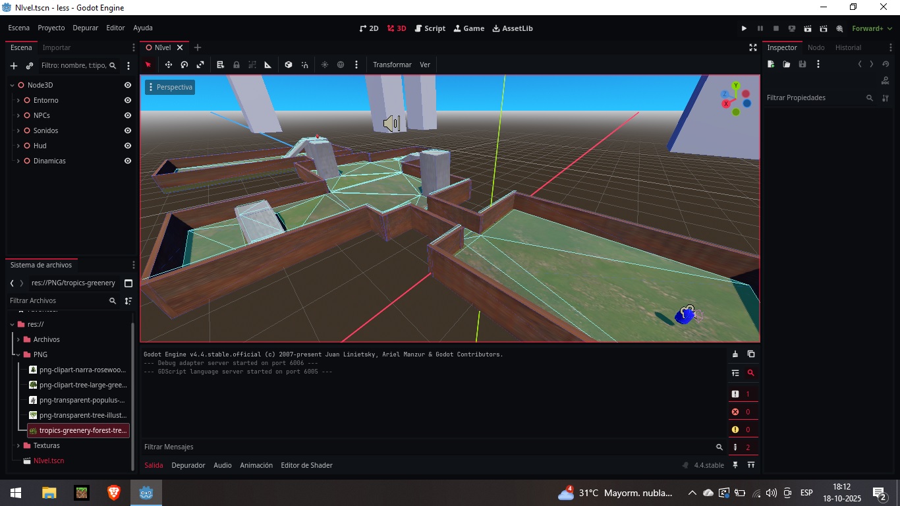Toggle visibility of the Sonidos node
The width and height of the screenshot is (900, 506).
click(128, 130)
